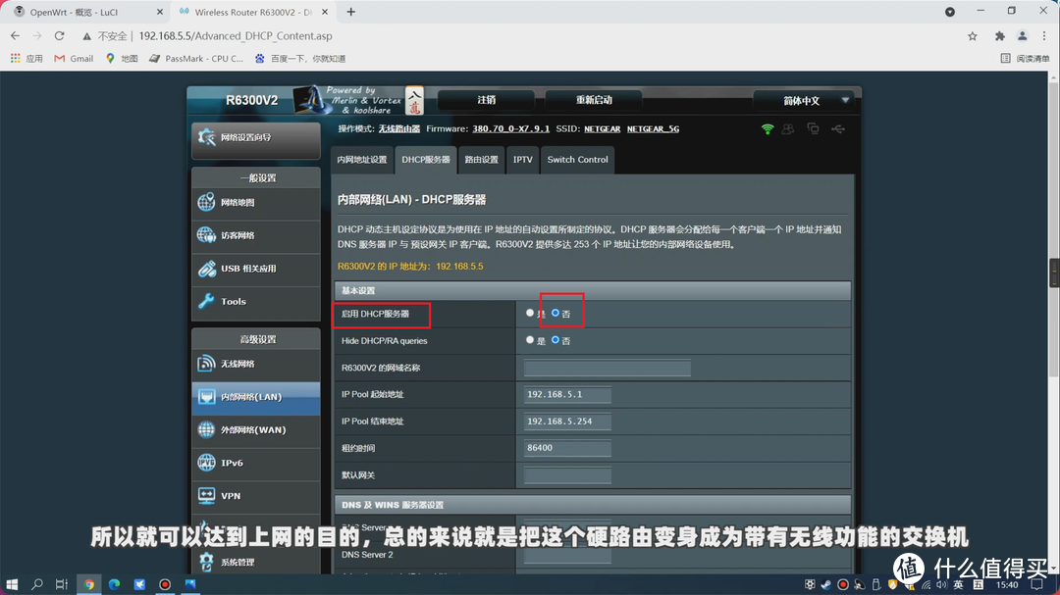Reload the page

pyautogui.click(x=60, y=36)
